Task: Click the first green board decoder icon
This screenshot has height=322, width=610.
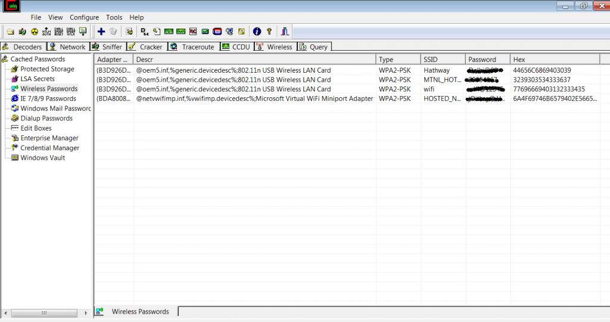Action: coord(169,32)
